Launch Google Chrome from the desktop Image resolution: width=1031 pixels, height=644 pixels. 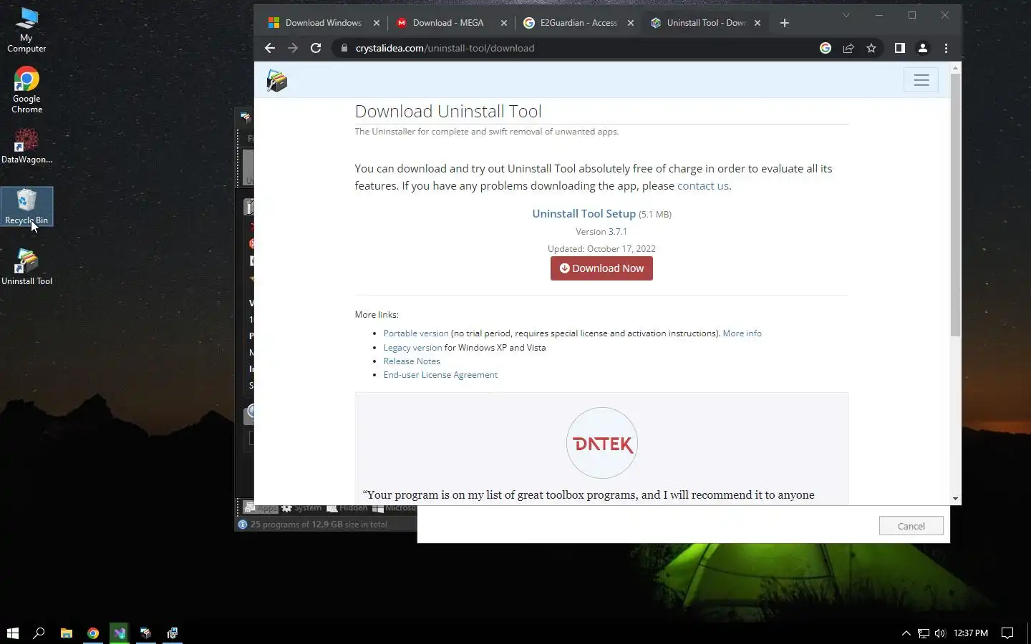click(x=26, y=90)
